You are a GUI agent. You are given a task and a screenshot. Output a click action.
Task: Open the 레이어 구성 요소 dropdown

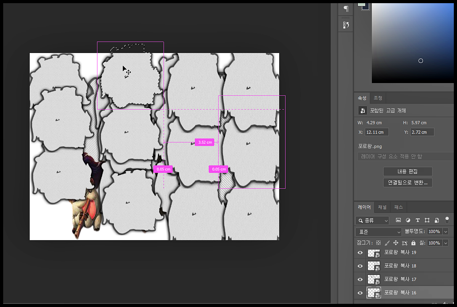coord(405,156)
